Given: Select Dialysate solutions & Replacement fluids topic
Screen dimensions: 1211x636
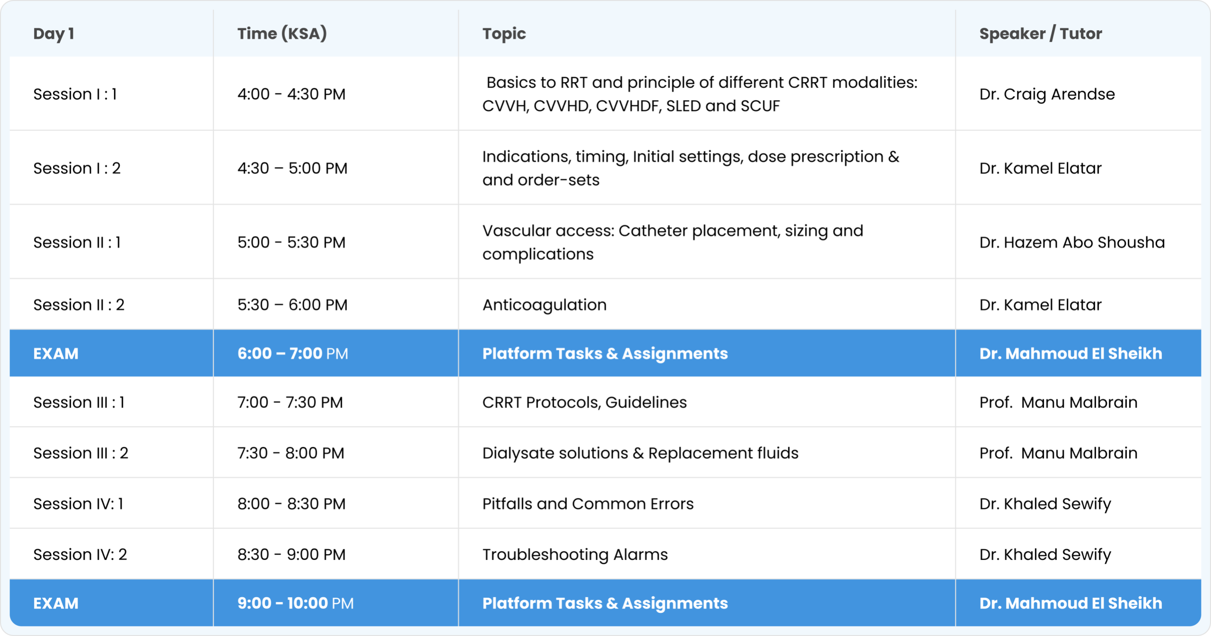Looking at the screenshot, I should click(640, 453).
